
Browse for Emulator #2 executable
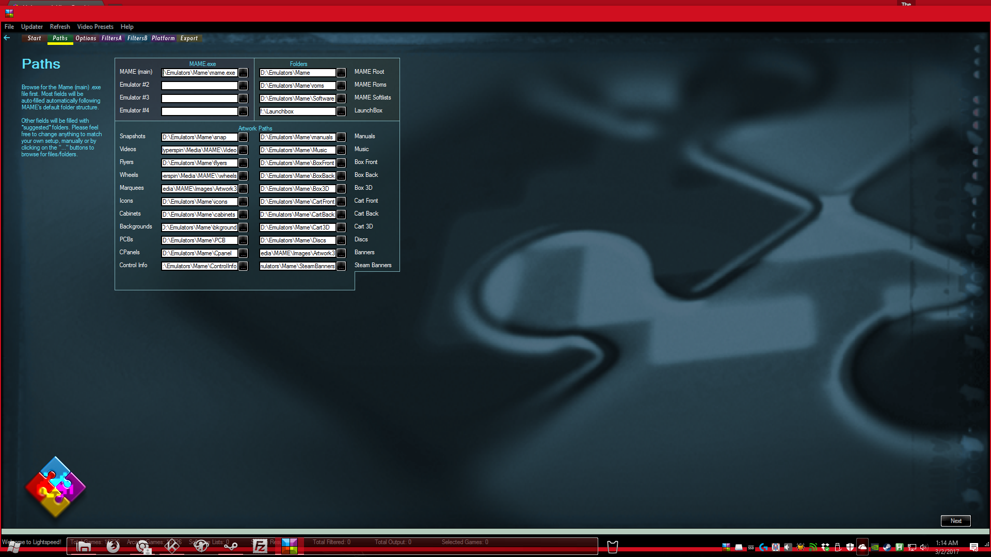pos(243,86)
